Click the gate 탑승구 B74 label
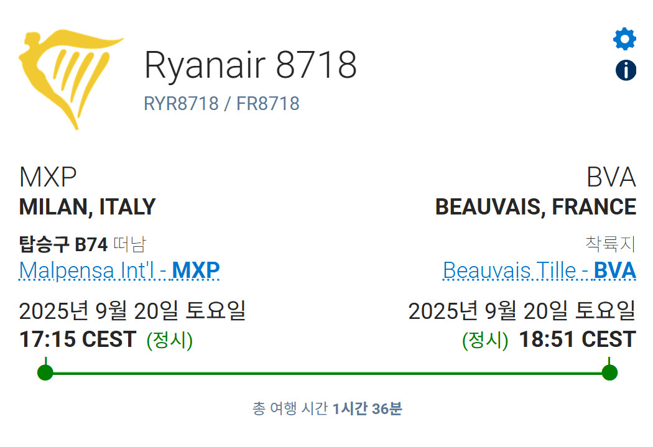Image resolution: width=653 pixels, height=447 pixels. pyautogui.click(x=63, y=244)
